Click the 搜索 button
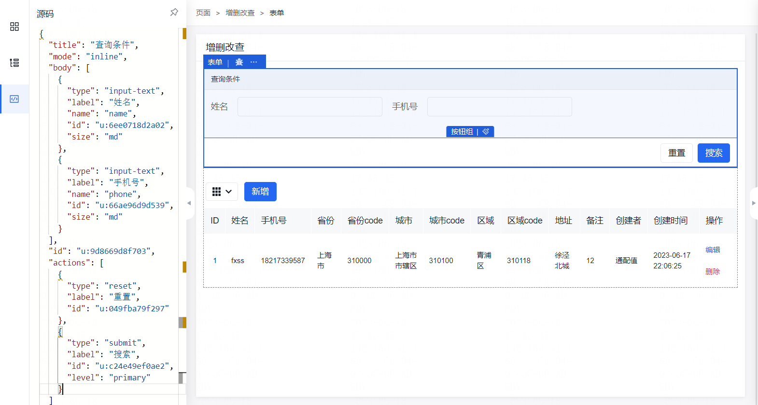The height and width of the screenshot is (405, 758). coord(714,153)
